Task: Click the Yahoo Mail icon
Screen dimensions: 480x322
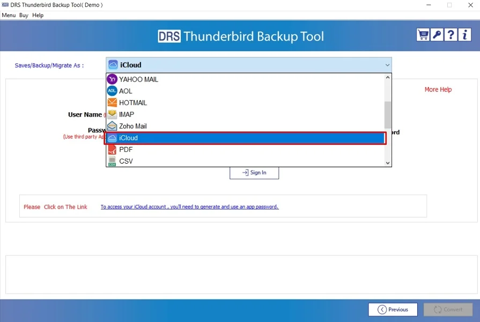Action: (113, 79)
